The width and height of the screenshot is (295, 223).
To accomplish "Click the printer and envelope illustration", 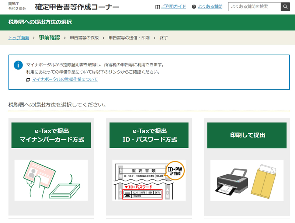I will click(247, 180).
